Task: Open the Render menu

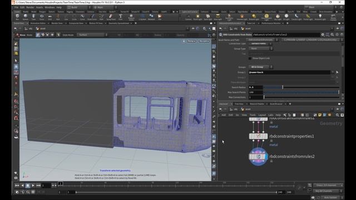Action: pos(30,7)
